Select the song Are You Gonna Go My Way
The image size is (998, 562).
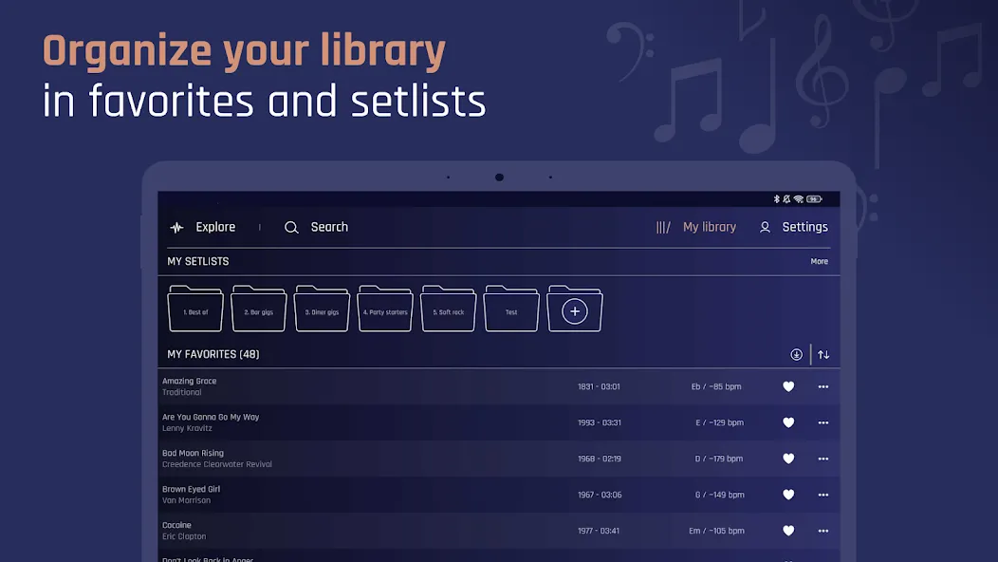(211, 417)
